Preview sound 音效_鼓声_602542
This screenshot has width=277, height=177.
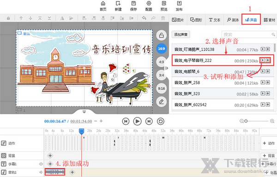coord(263,104)
